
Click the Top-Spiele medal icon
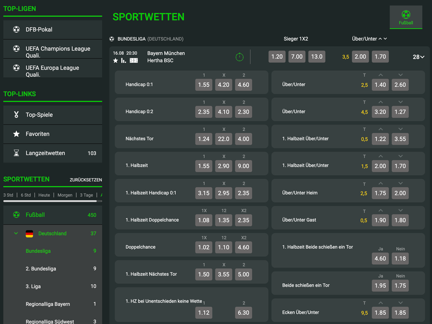pos(16,115)
